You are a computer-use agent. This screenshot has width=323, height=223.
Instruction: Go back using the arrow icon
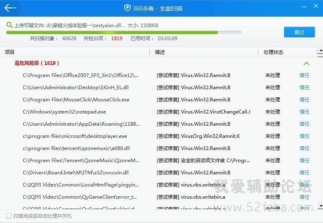click(10, 8)
